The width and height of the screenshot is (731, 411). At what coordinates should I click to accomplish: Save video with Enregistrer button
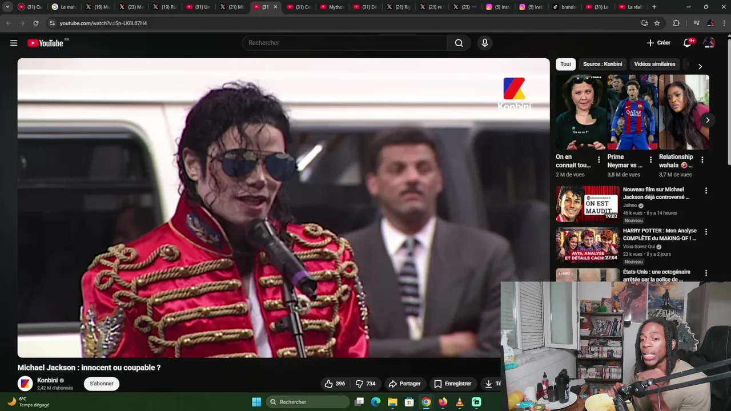452,384
